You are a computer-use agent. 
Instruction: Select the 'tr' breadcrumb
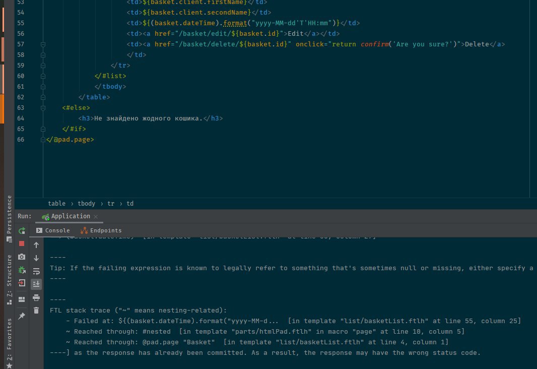coord(111,204)
